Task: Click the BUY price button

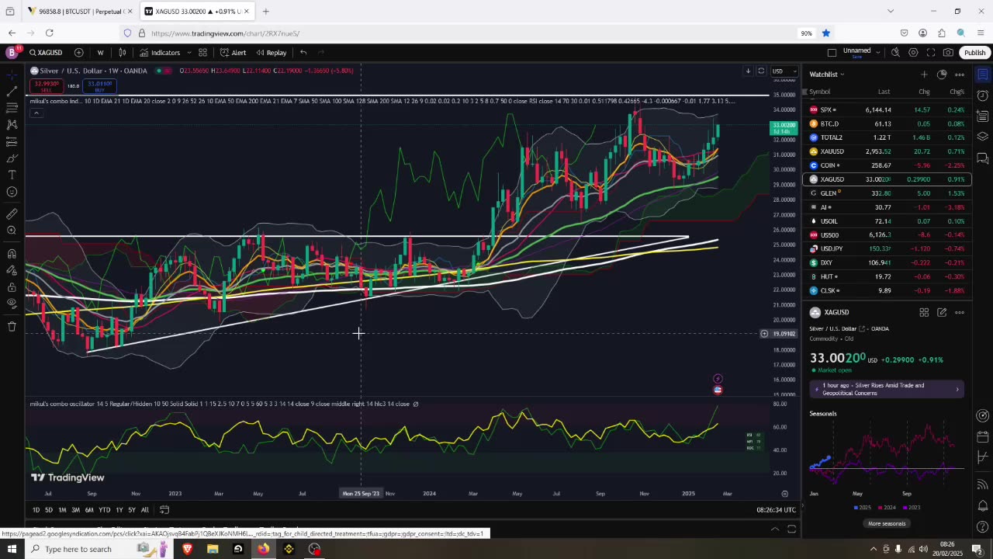Action: click(99, 85)
